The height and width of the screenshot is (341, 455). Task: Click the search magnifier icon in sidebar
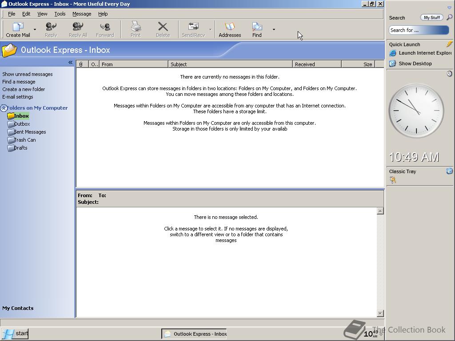449,17
